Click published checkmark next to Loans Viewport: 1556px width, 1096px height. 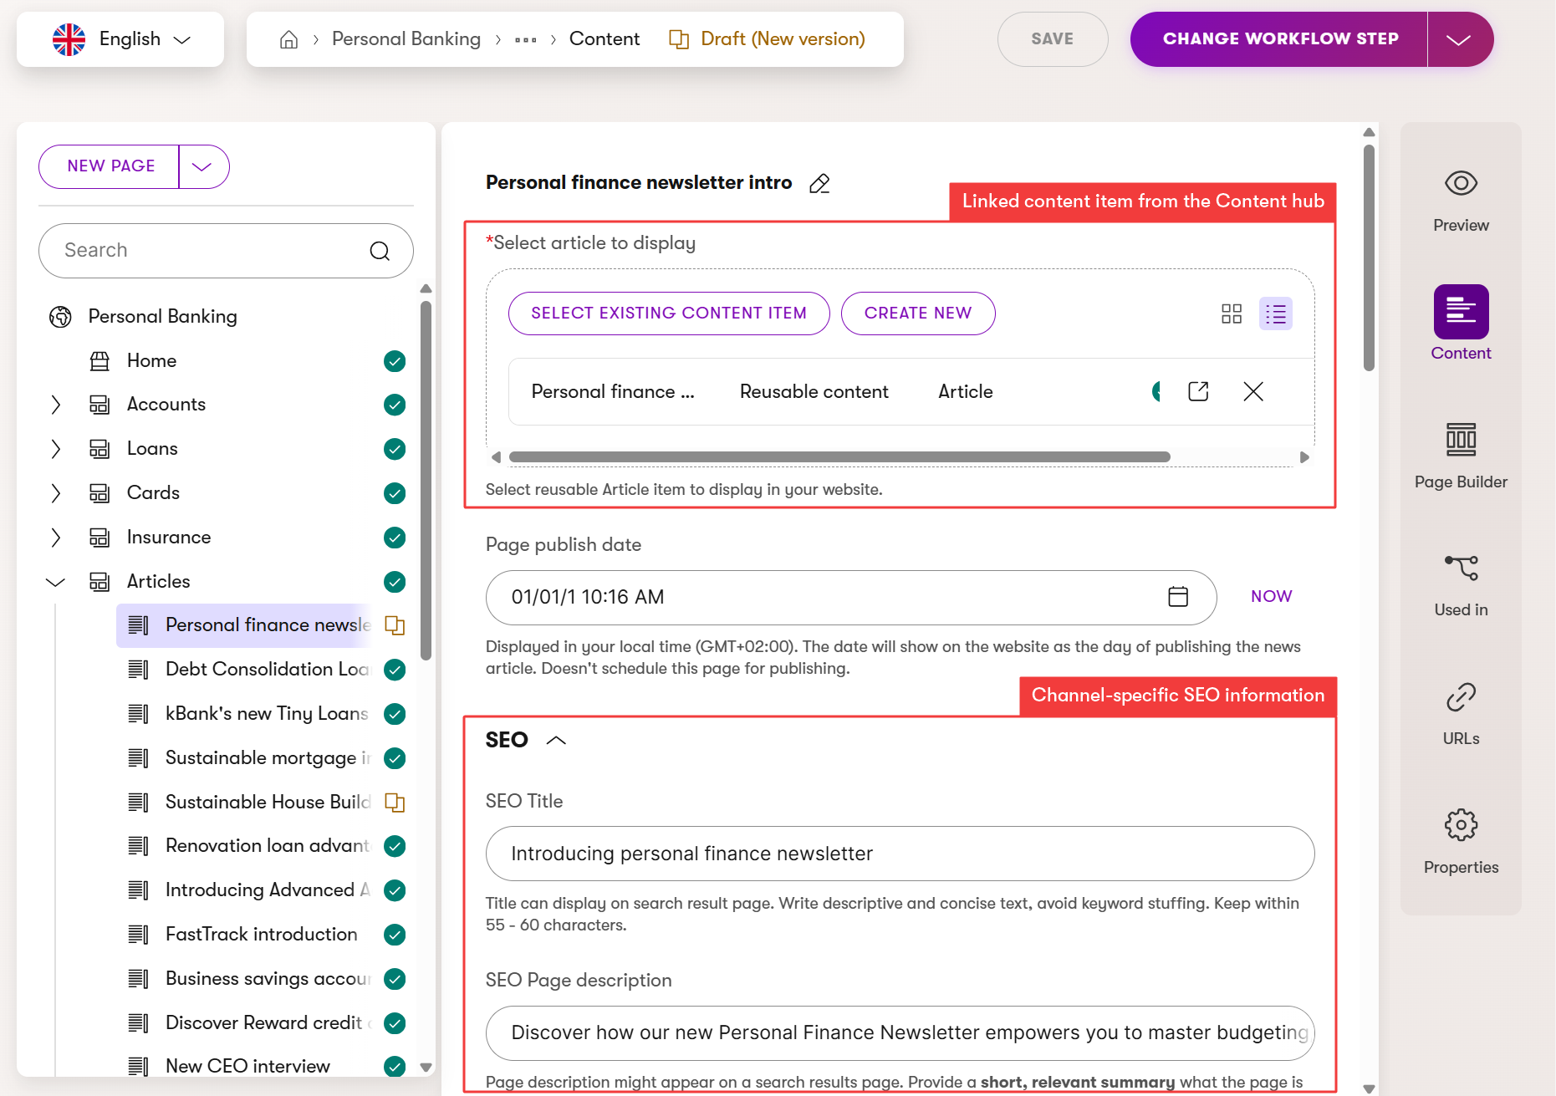point(395,449)
